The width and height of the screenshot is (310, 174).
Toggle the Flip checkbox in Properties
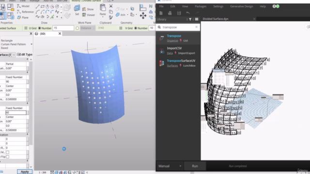click(8, 157)
